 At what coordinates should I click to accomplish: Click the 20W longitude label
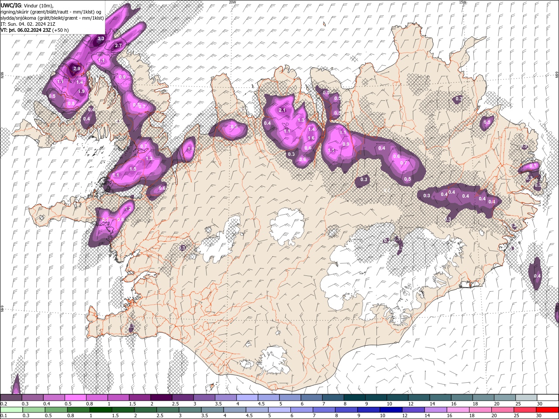click(233, 2)
